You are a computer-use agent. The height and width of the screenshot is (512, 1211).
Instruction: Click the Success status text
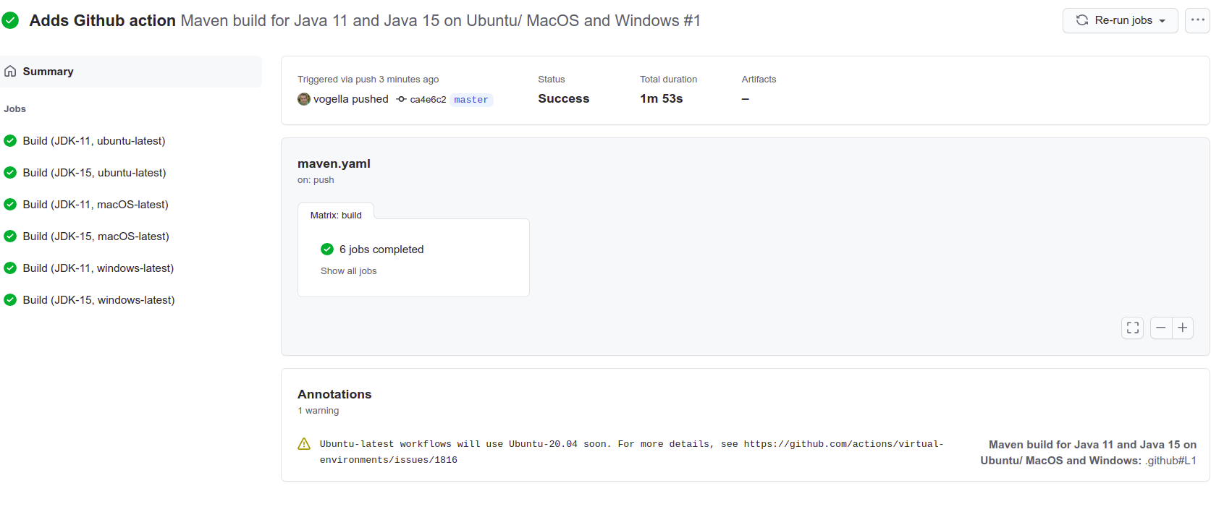[564, 98]
